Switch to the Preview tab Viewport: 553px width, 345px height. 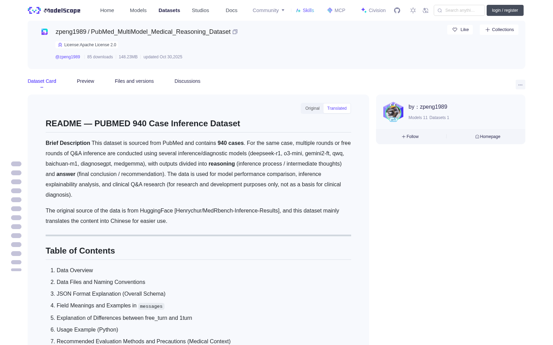[x=85, y=81]
